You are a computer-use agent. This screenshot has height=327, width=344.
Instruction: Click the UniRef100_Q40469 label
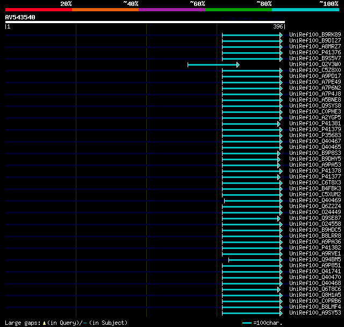point(315,201)
